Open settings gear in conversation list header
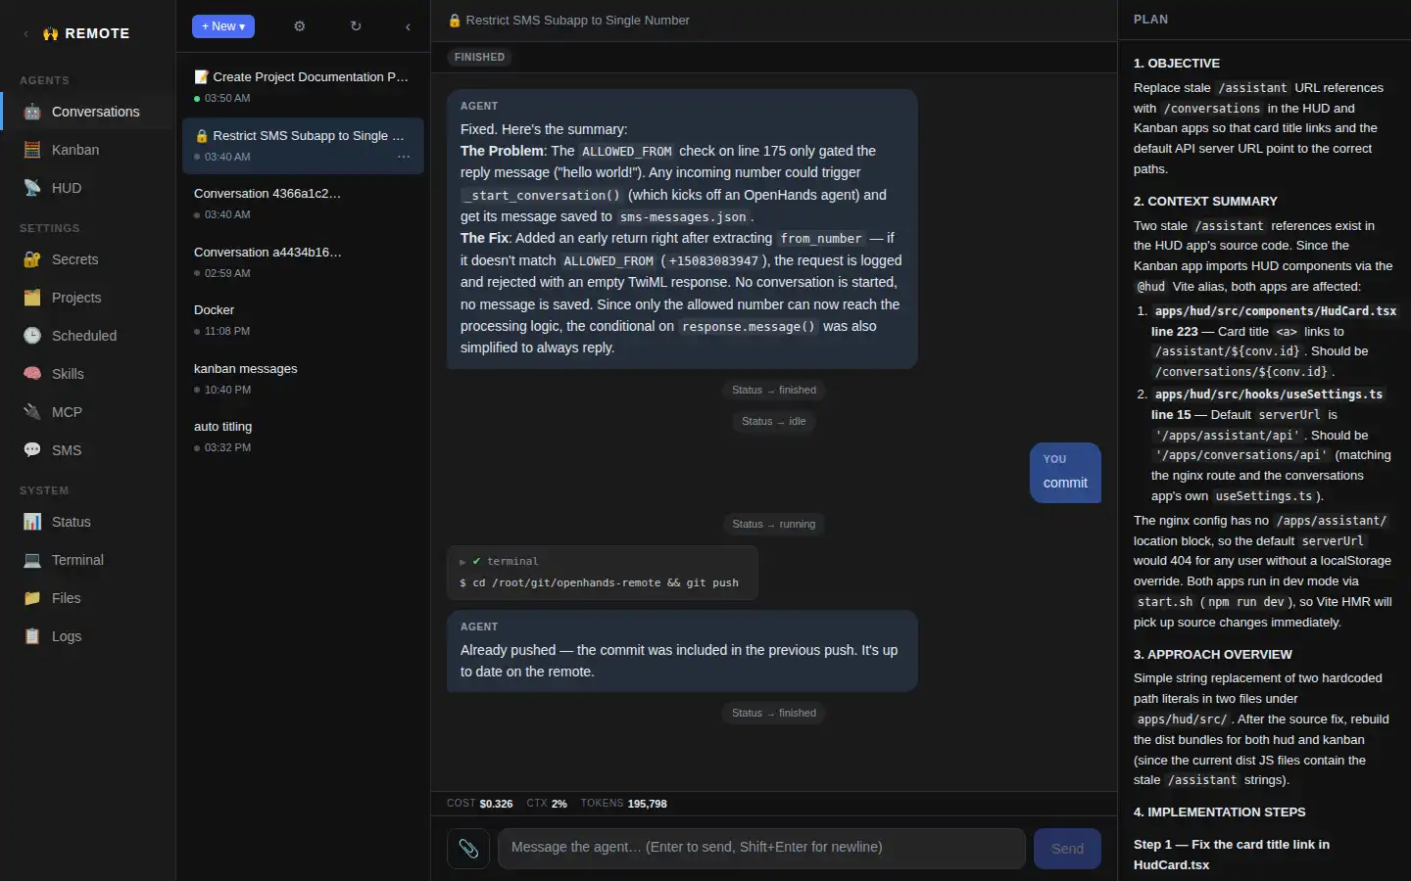 tap(300, 26)
